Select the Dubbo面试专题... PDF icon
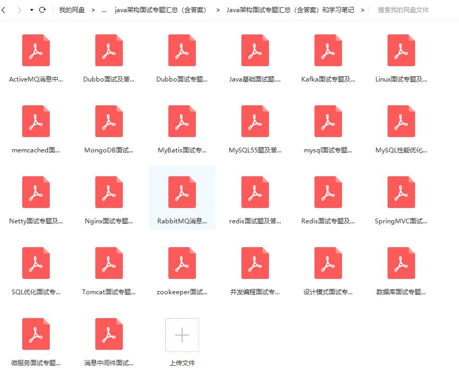459x380 pixels. tap(182, 50)
